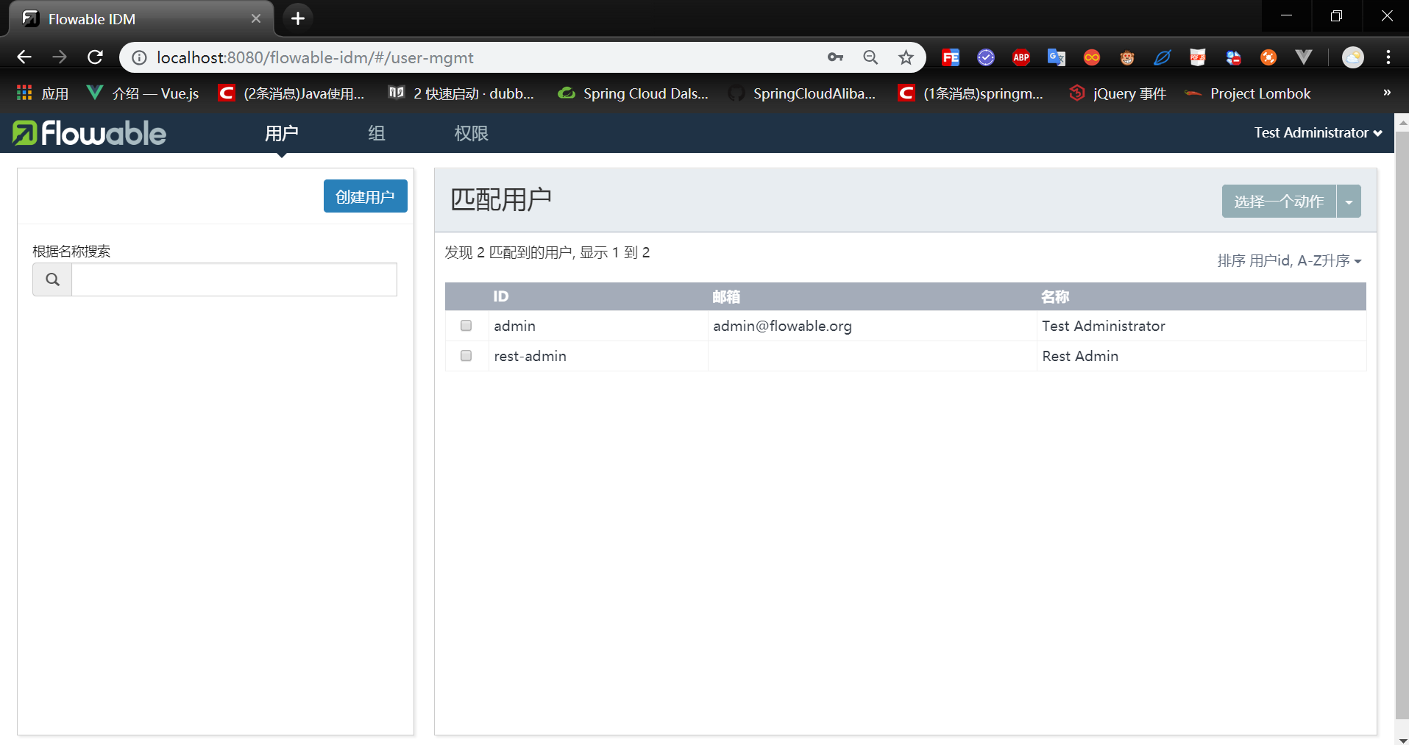Viewport: 1409px width, 745px height.
Task: Click the search magnifier icon
Action: coord(52,279)
